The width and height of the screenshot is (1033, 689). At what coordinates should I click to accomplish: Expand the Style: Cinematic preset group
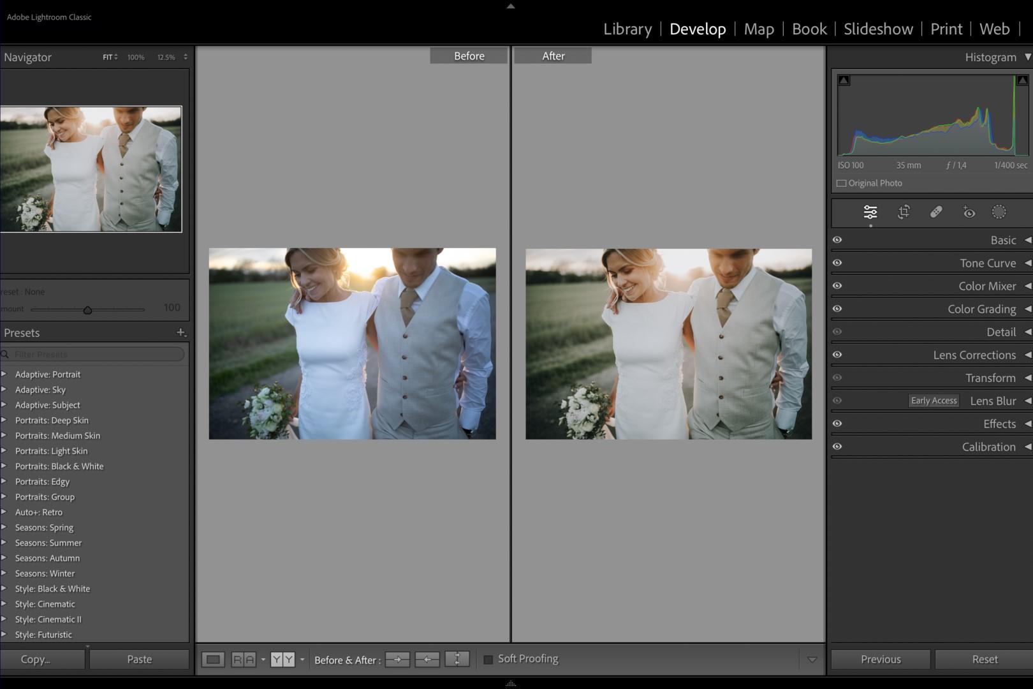pos(4,604)
